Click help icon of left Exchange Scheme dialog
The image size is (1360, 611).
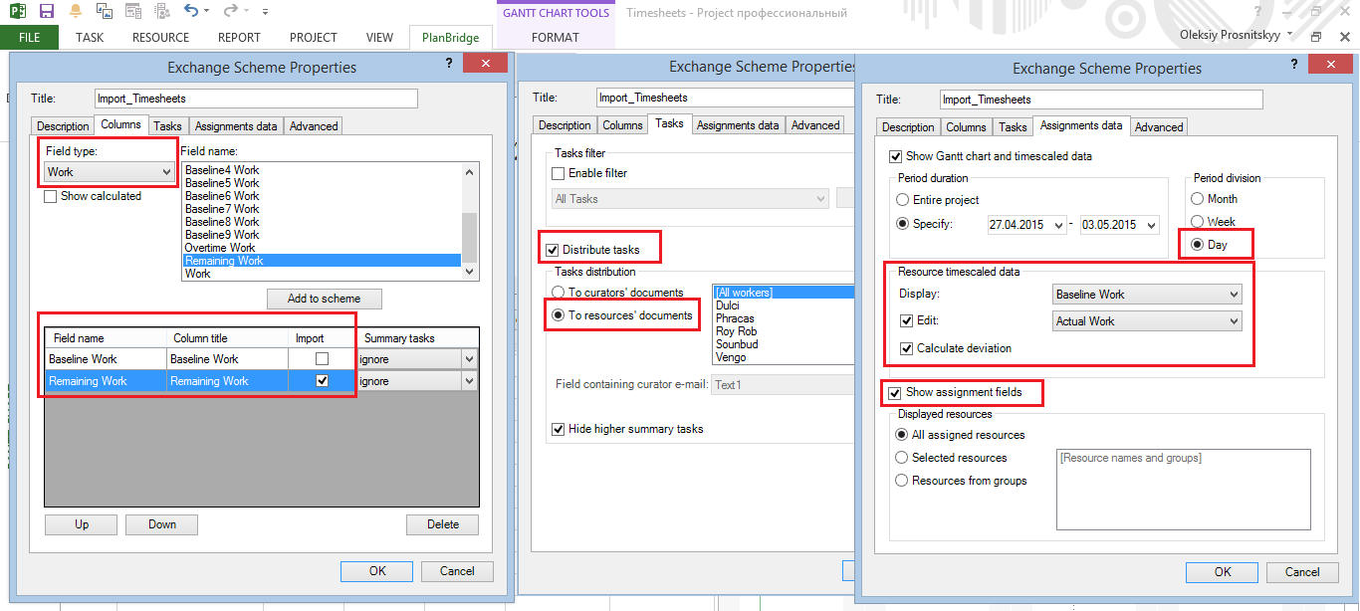point(447,63)
